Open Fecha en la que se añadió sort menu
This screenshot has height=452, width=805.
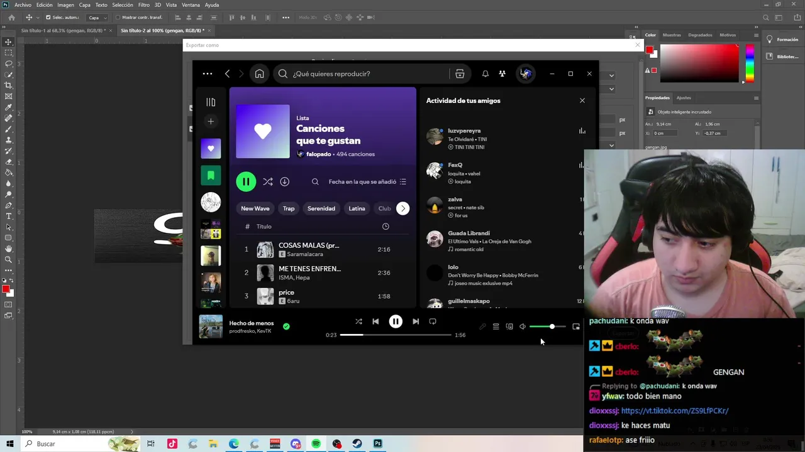click(x=368, y=181)
